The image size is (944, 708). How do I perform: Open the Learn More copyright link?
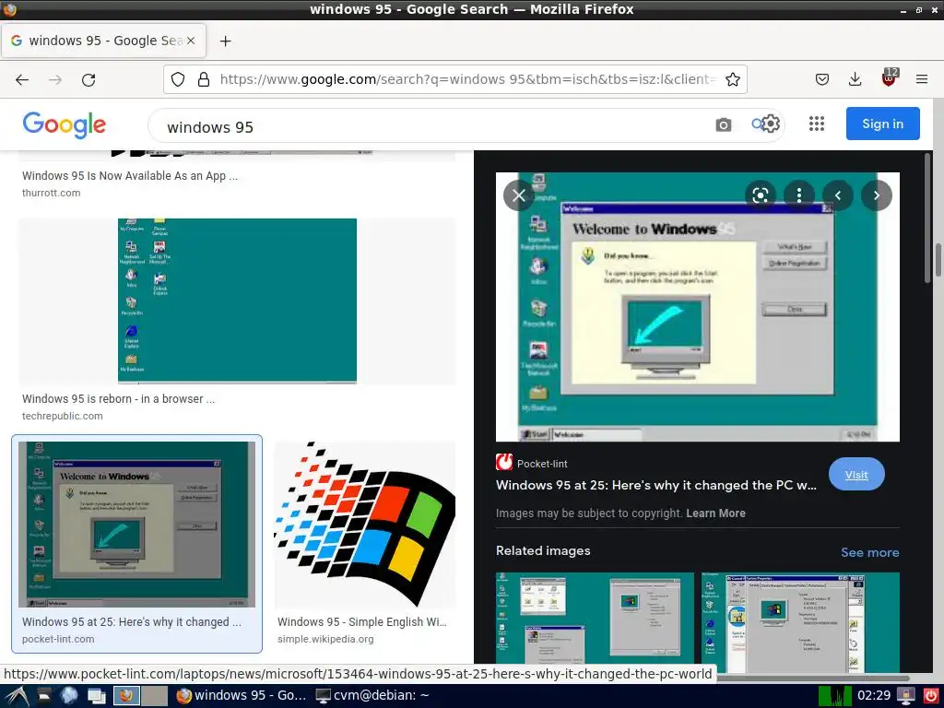coord(715,513)
